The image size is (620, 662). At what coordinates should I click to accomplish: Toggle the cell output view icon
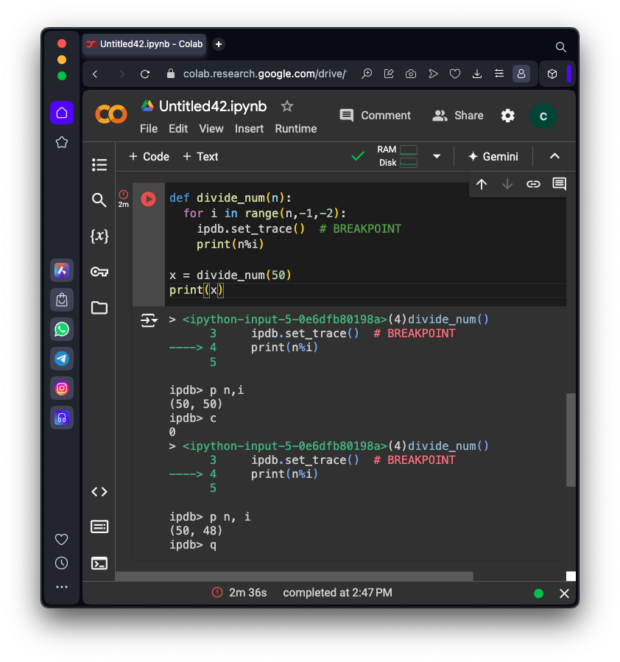point(149,320)
